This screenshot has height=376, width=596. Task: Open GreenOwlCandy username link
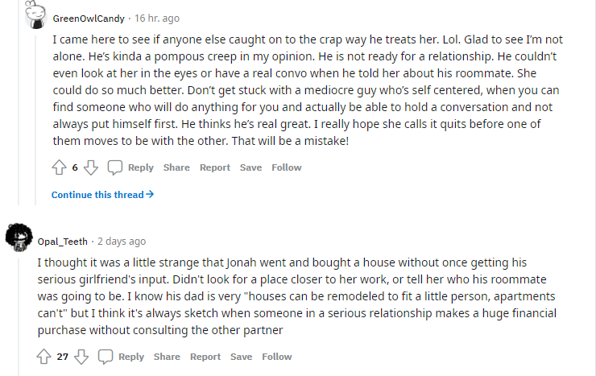[88, 18]
